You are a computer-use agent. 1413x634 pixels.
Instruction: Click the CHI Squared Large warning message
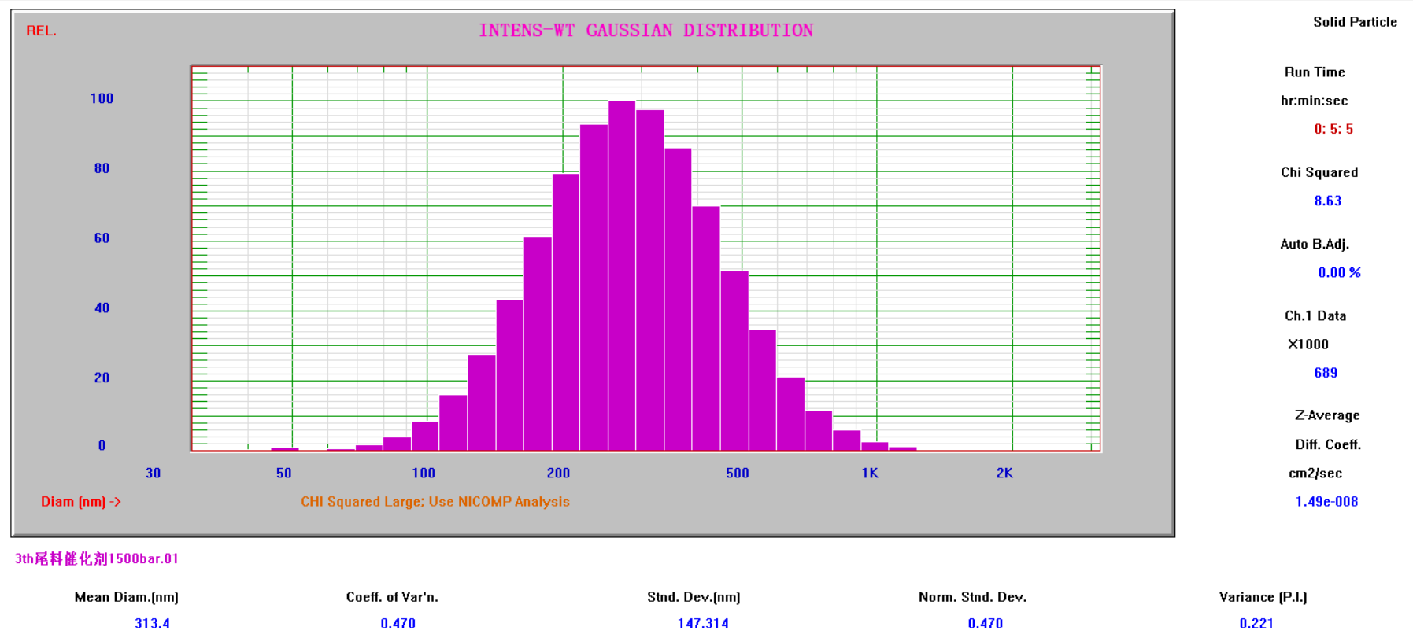tap(435, 502)
